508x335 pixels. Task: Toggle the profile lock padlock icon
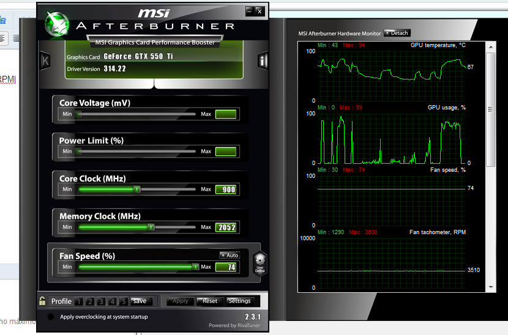pyautogui.click(x=42, y=301)
